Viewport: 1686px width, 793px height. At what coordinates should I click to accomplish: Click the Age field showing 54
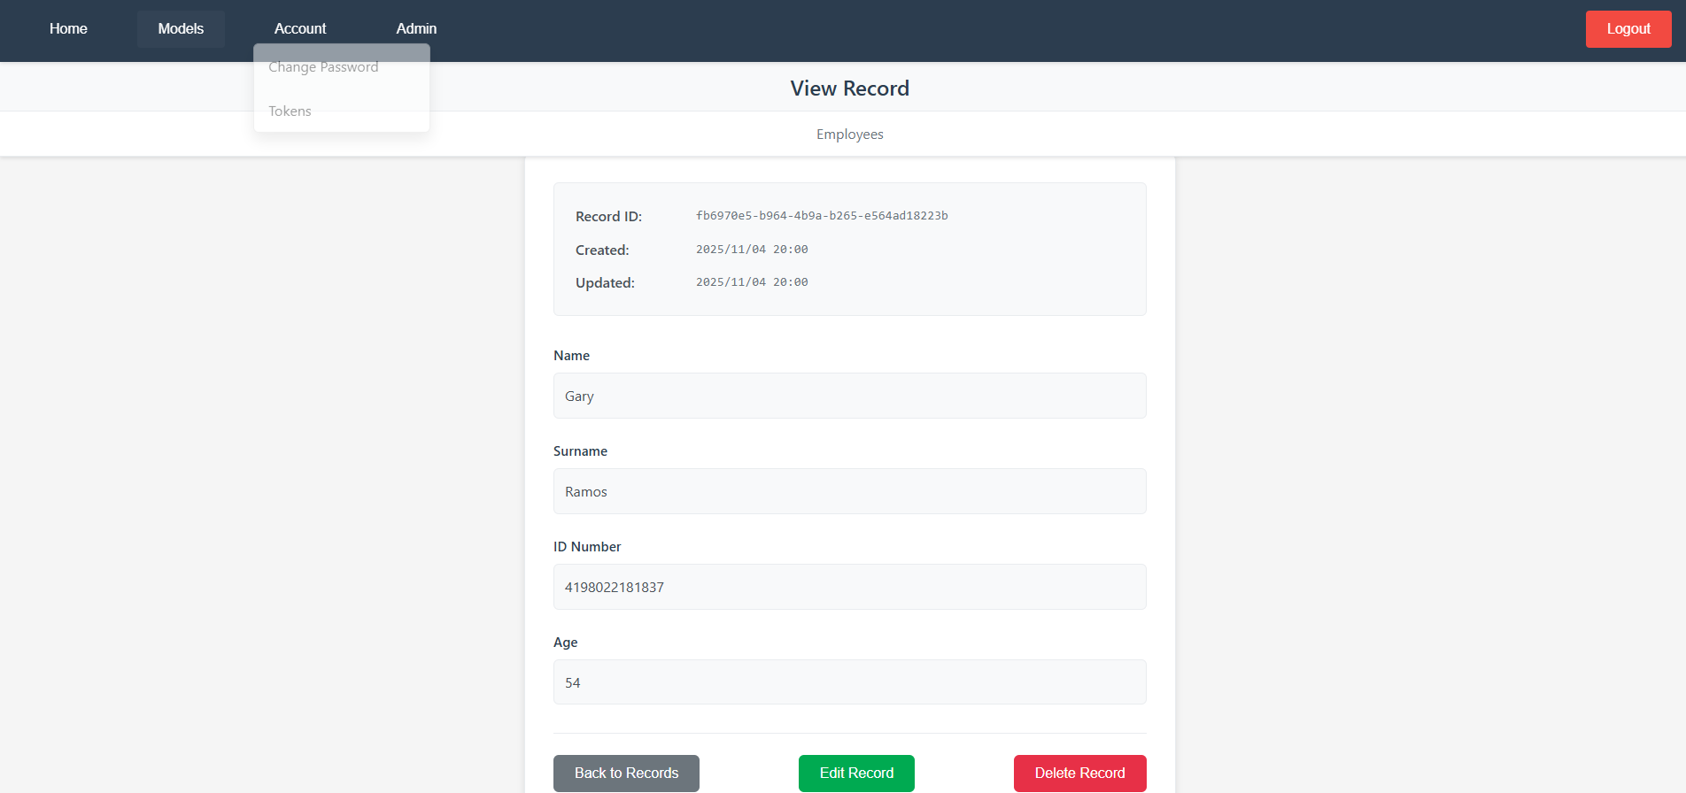(x=849, y=682)
